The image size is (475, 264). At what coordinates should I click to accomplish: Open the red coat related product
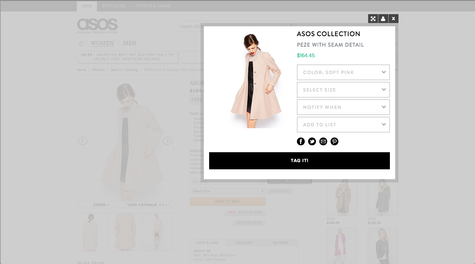pos(342,246)
